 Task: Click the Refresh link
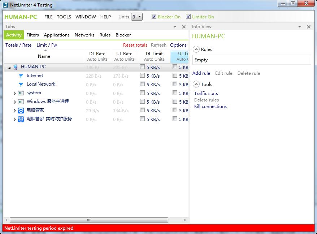159,45
